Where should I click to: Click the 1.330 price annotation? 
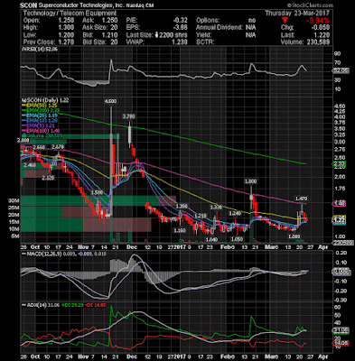pyautogui.click(x=216, y=208)
